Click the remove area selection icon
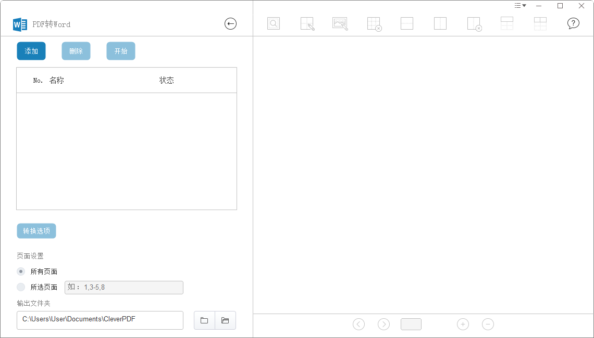Screen dimensions: 594x338 pos(473,23)
